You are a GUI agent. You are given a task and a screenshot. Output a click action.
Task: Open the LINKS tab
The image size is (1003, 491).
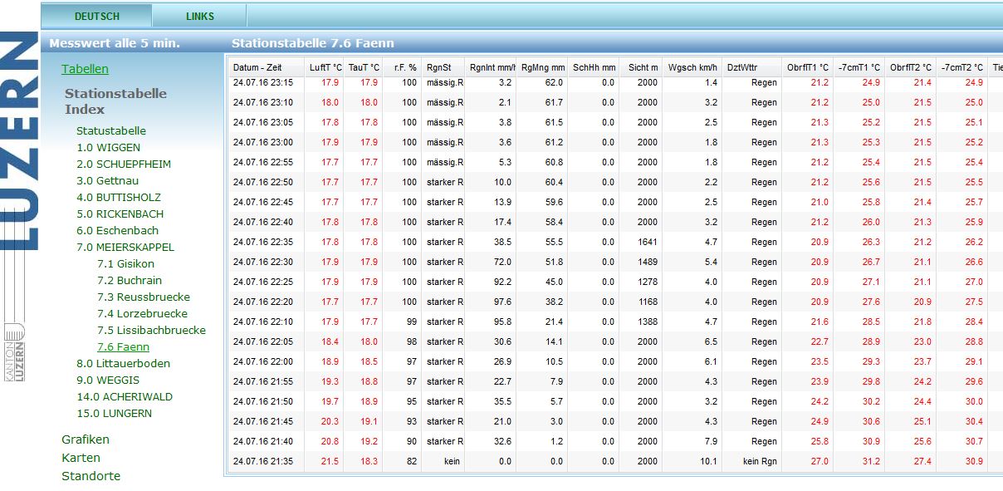pos(199,16)
